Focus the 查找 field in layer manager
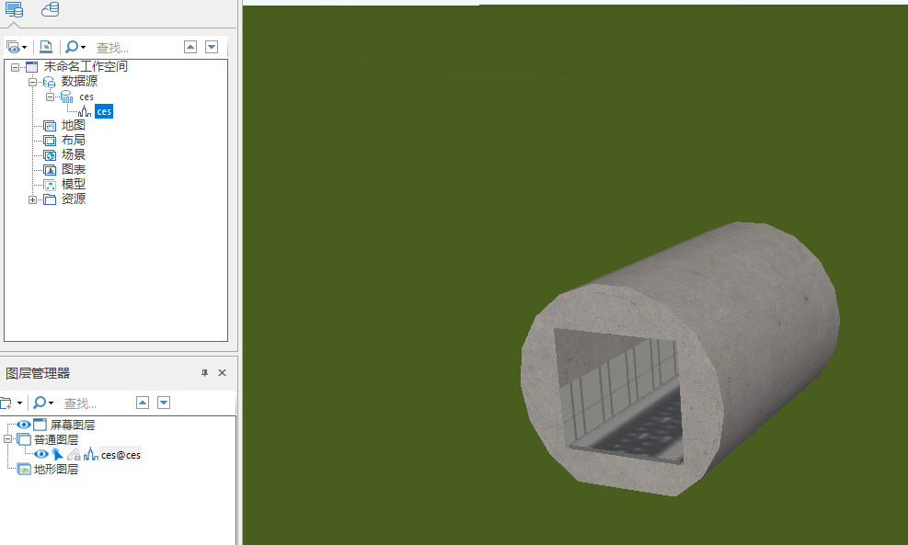 [98, 403]
